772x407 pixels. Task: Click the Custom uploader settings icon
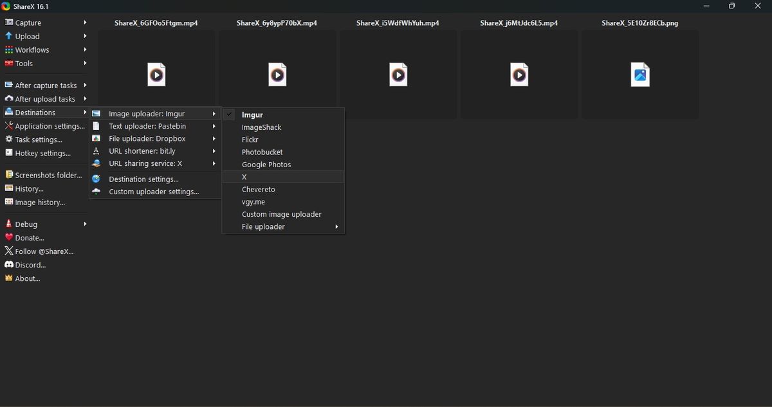[x=96, y=192]
